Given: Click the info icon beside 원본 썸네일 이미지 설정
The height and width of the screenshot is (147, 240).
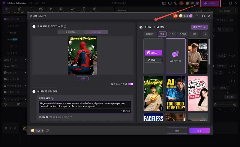Looking at the screenshot, I should click(65, 26).
